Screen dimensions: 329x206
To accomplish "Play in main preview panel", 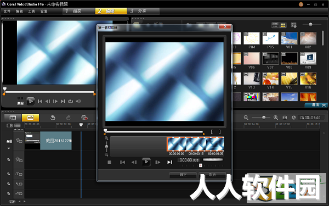I will [31, 101].
